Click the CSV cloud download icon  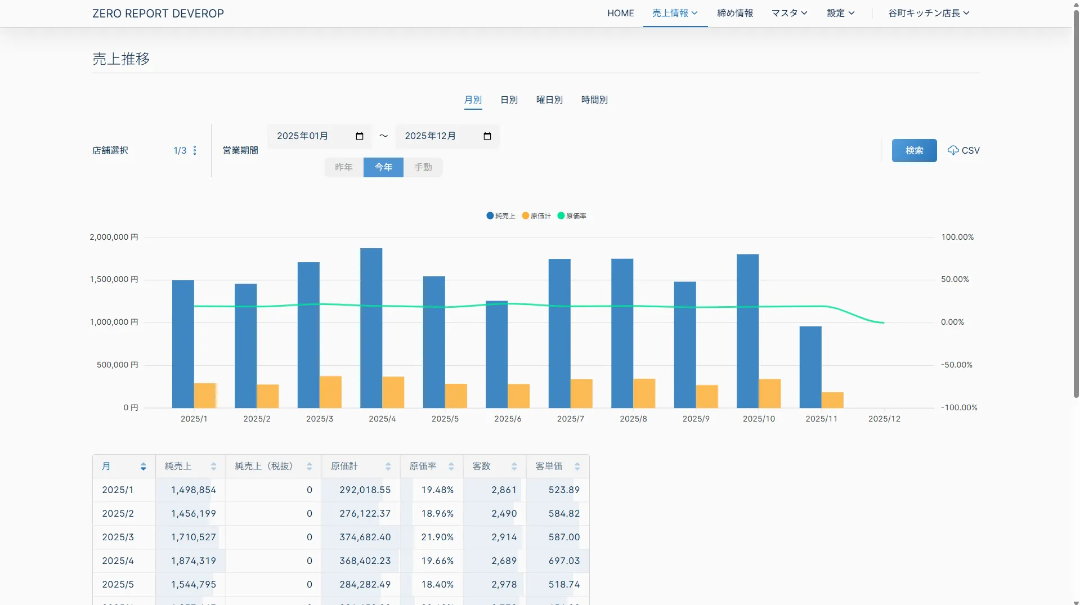click(953, 150)
